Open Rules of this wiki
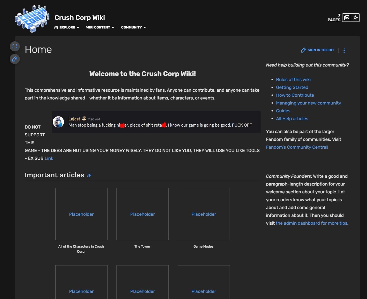The image size is (367, 299). 293,80
